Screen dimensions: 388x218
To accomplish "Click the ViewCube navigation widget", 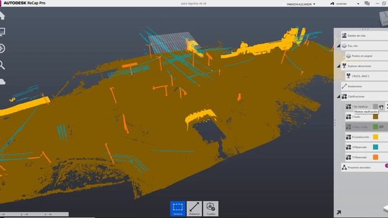I will point(384,18).
